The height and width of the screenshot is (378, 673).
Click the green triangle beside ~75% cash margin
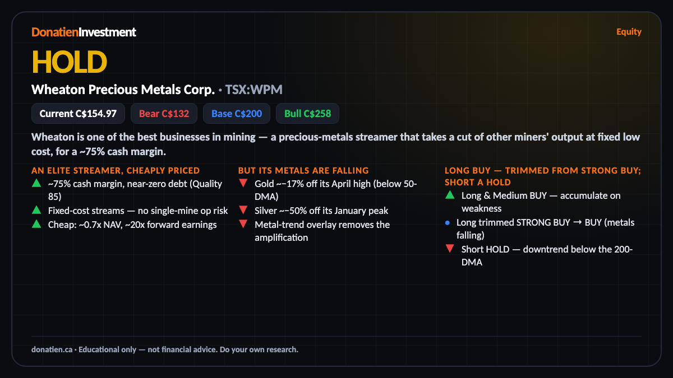(36, 183)
